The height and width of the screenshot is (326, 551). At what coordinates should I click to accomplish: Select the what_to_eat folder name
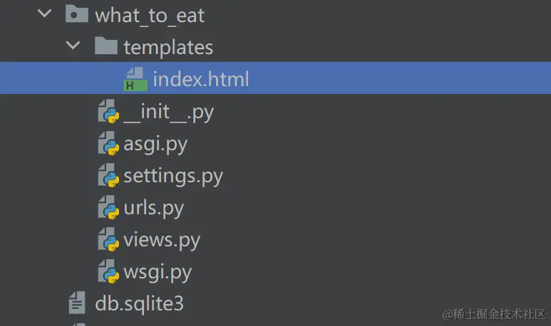tap(150, 16)
